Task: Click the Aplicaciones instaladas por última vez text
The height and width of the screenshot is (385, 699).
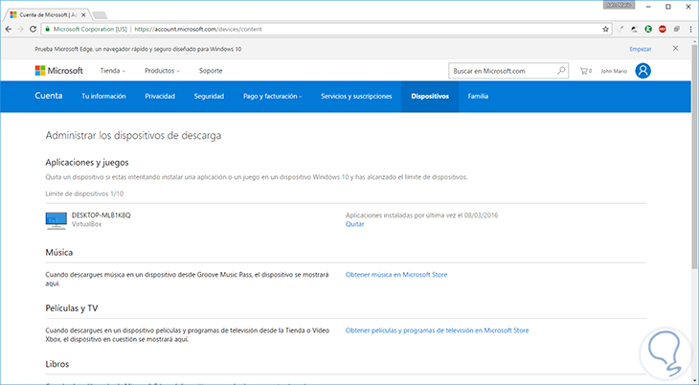Action: [x=421, y=215]
